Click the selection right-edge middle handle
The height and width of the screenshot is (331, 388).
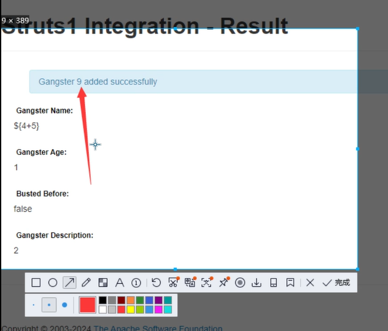357,149
